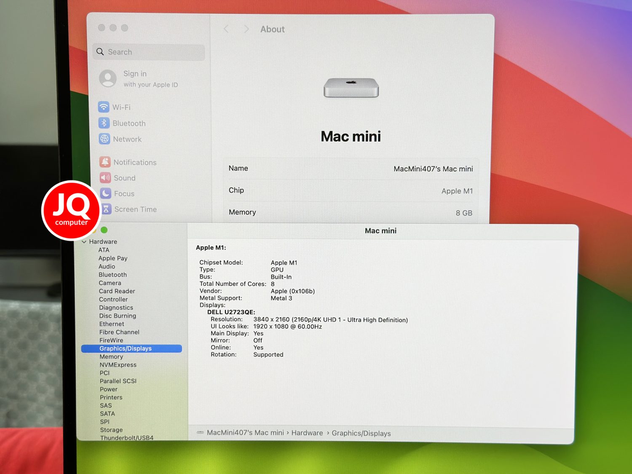The height and width of the screenshot is (474, 632).
Task: Select Fibre Channel in the Hardware list
Action: coord(119,332)
